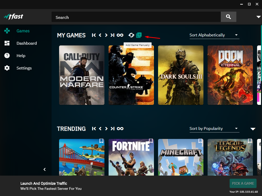
Task: Click the search magnifier button
Action: [228, 17]
